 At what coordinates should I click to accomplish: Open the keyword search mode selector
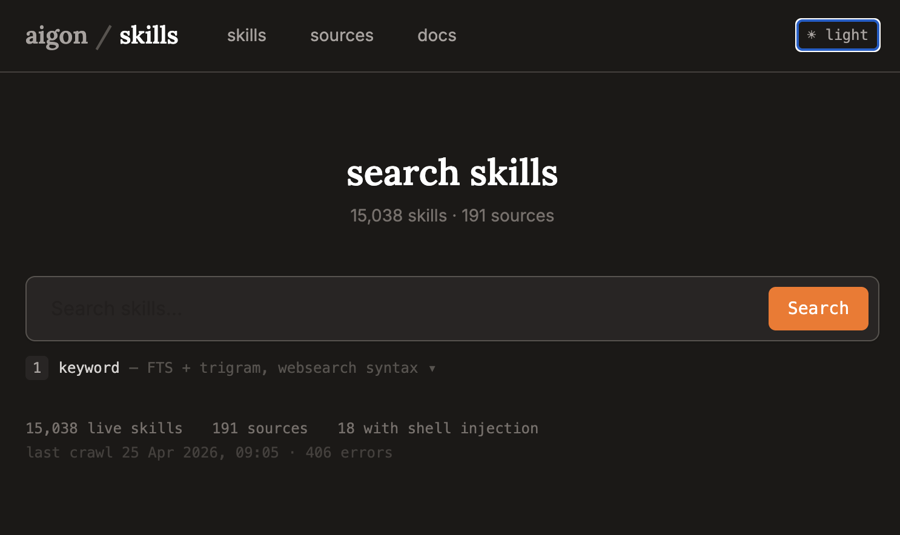click(x=90, y=367)
